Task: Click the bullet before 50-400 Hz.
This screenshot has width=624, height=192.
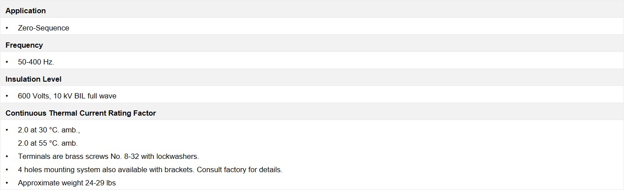Action: pyautogui.click(x=7, y=62)
